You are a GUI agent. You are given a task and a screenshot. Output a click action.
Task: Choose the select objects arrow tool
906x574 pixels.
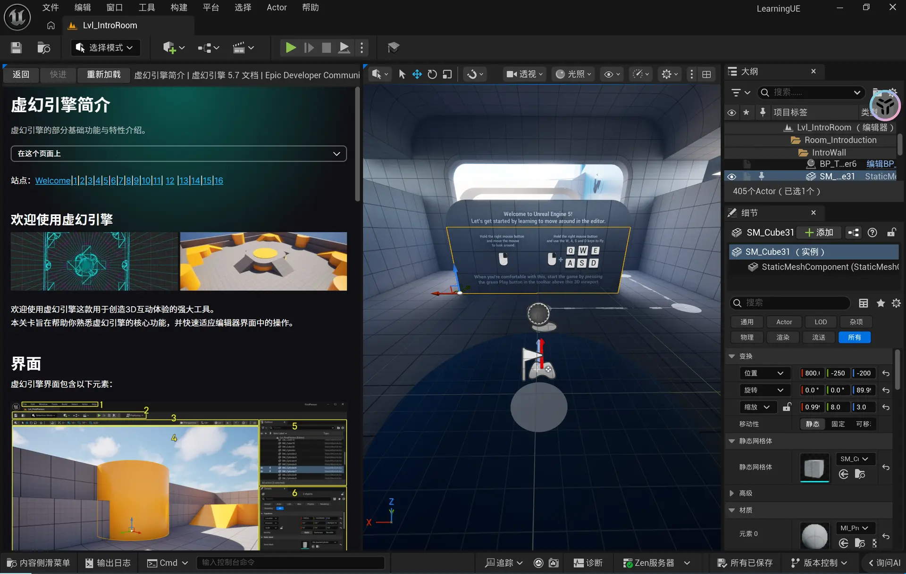point(402,74)
